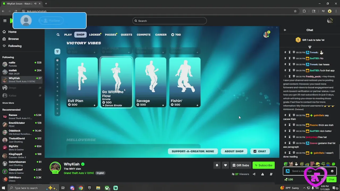Click username Zosvo in chat
340x191 pixels.
click(313, 143)
